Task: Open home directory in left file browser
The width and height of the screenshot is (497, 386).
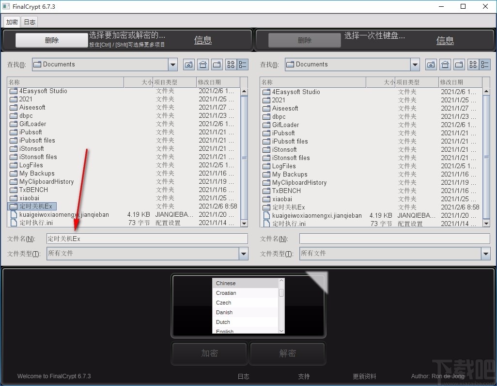Action: [203, 64]
